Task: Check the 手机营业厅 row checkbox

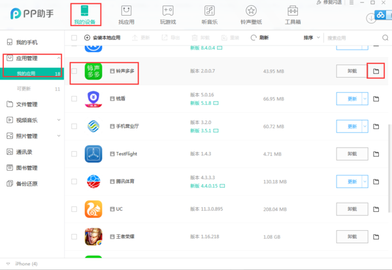Action: click(74, 127)
